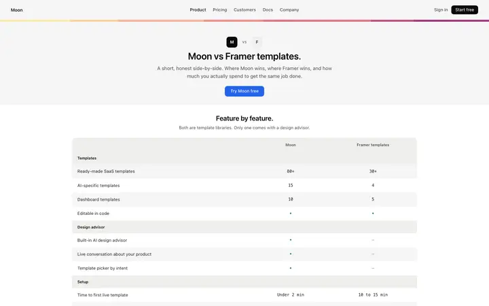Screen dimensions: 489x306
Task: Click the Dashboard templates row label
Action: (98, 199)
